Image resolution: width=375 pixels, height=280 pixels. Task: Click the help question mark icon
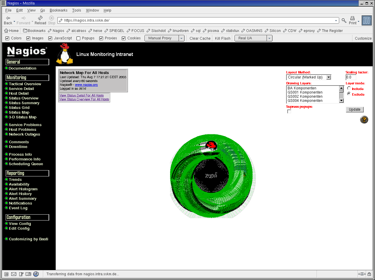pos(364,120)
